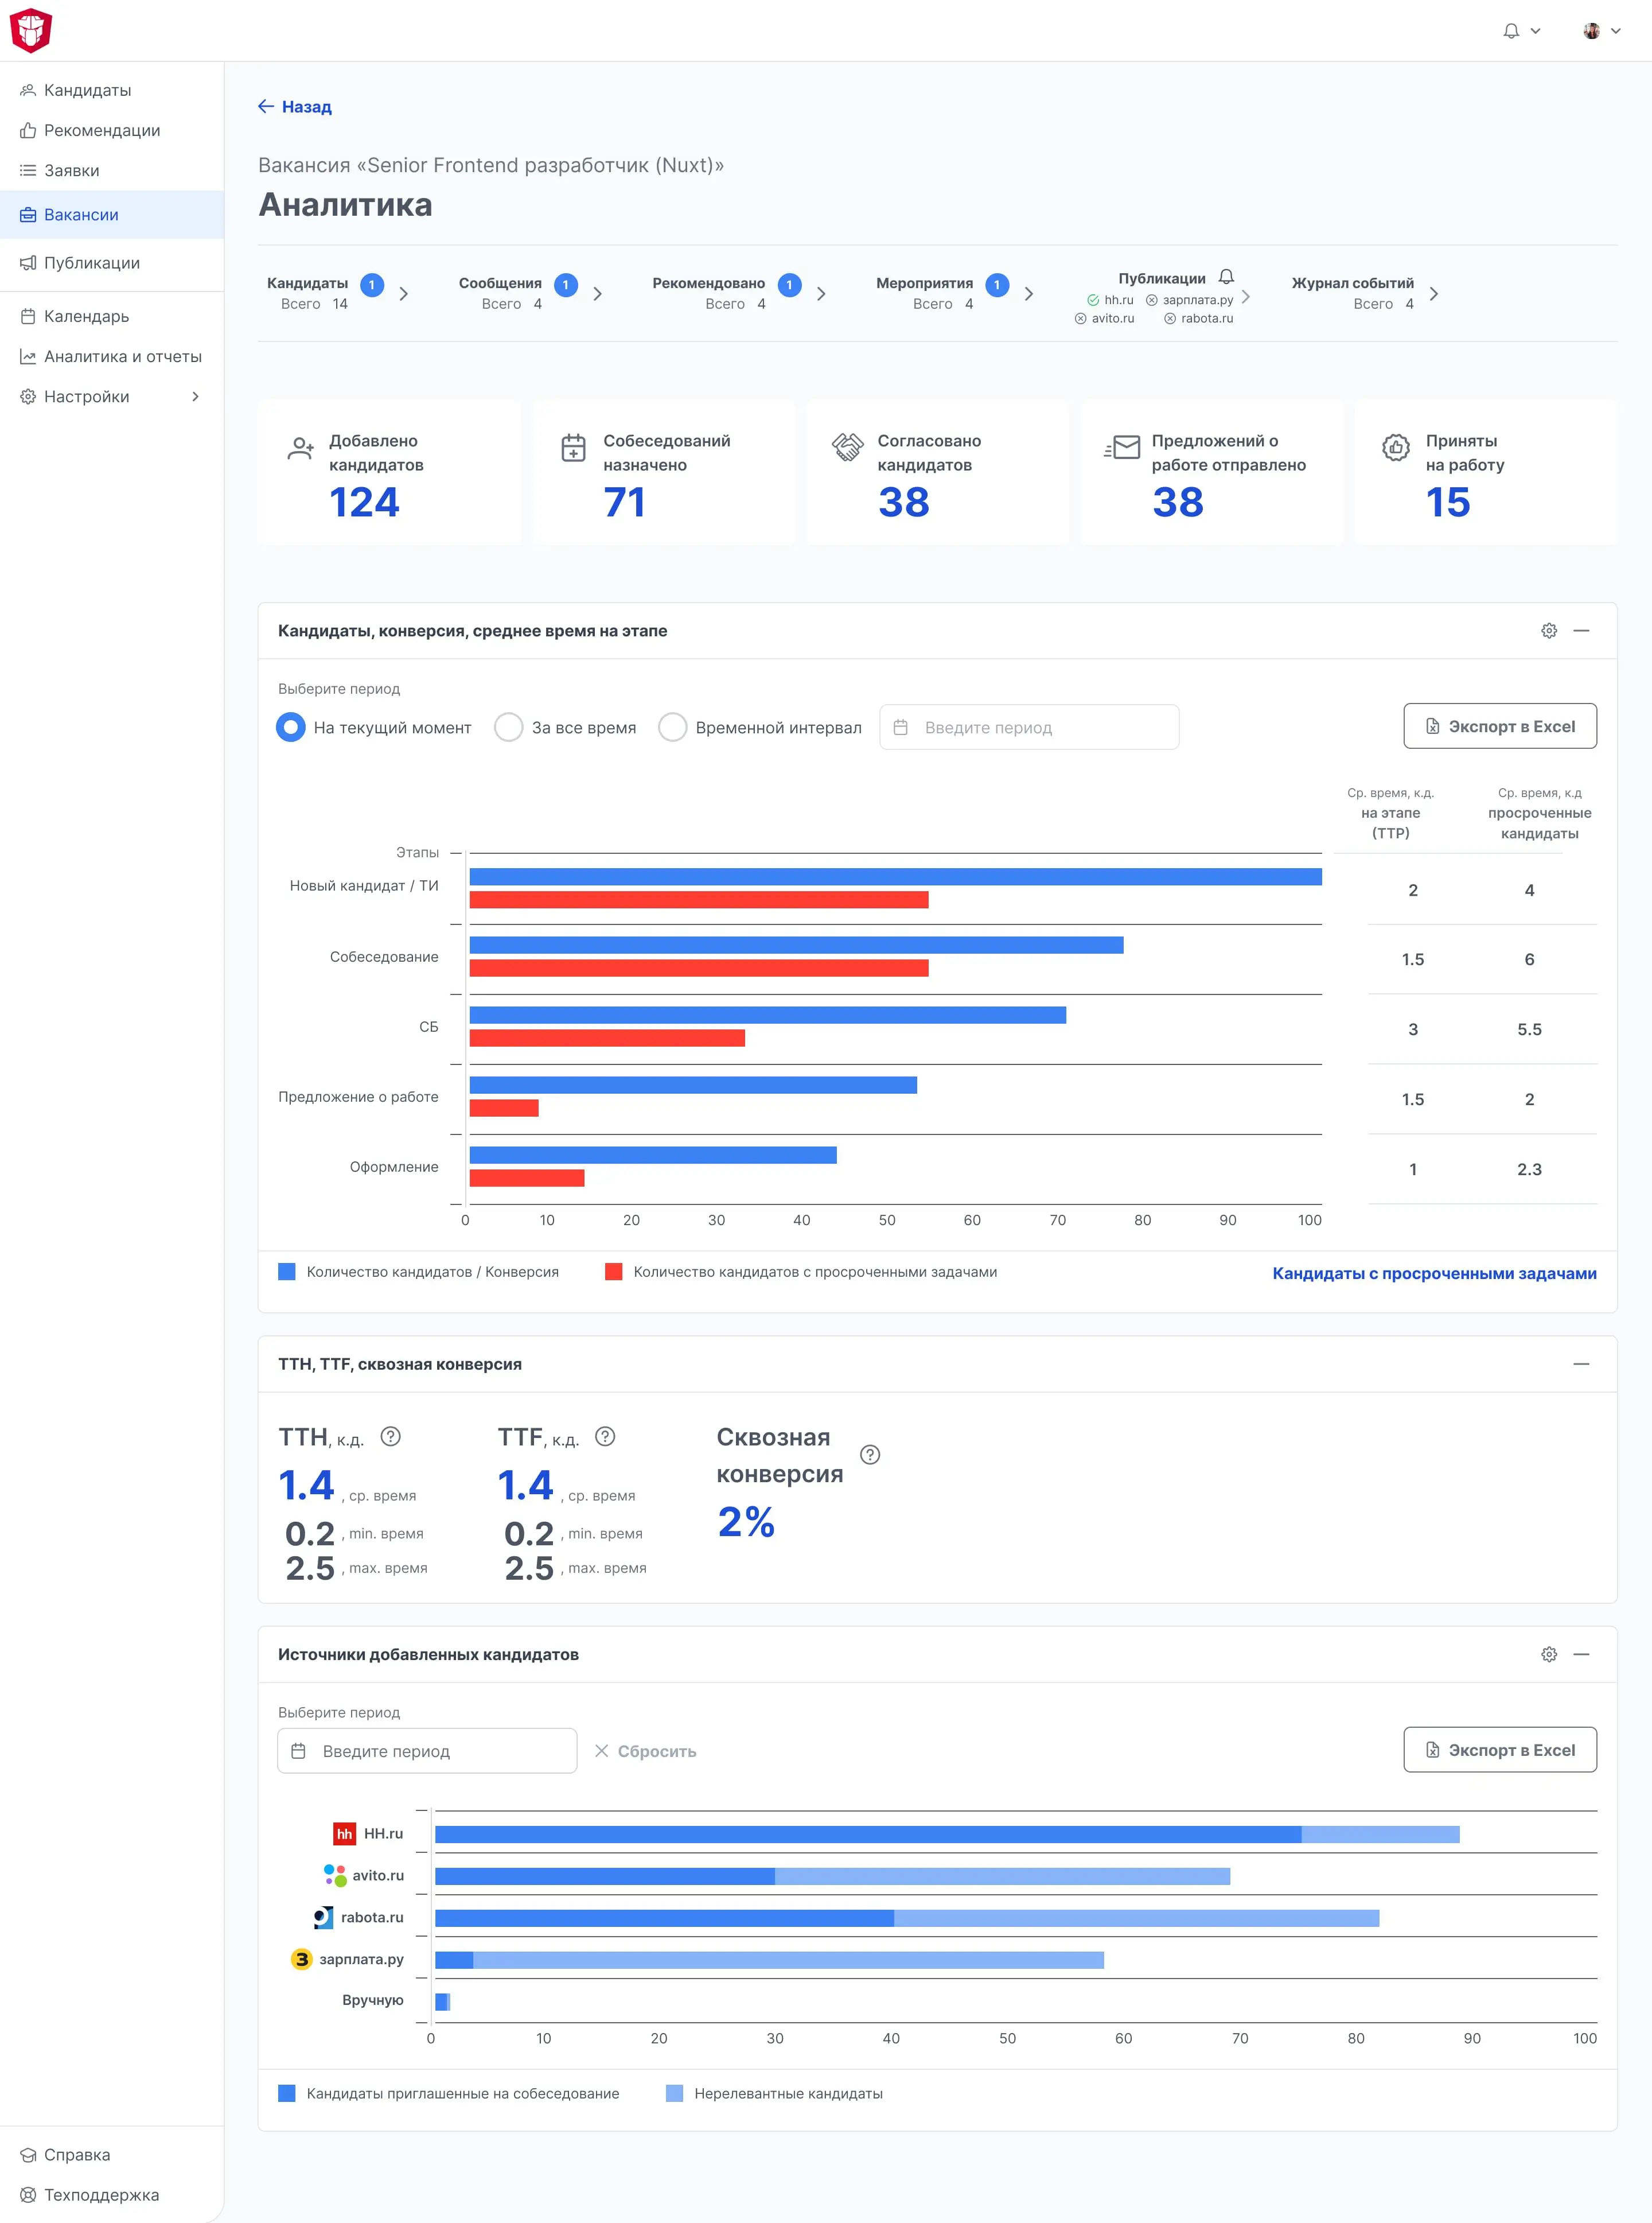This screenshot has height=2223, width=1652.
Task: Click the blue HH.ru invited candidates bar
Action: 867,1834
